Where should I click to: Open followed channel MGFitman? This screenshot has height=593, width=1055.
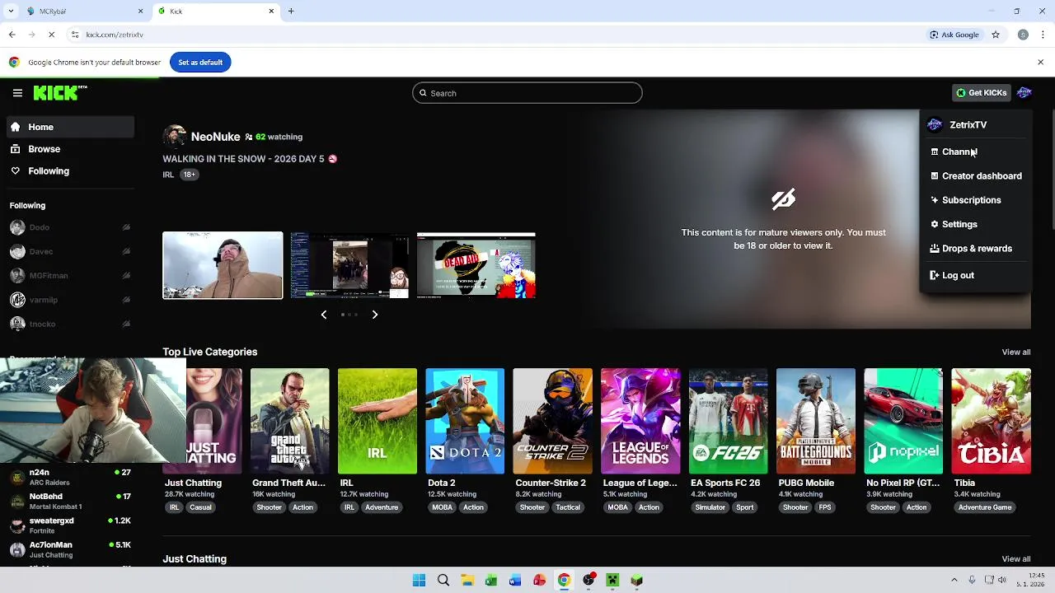point(70,276)
